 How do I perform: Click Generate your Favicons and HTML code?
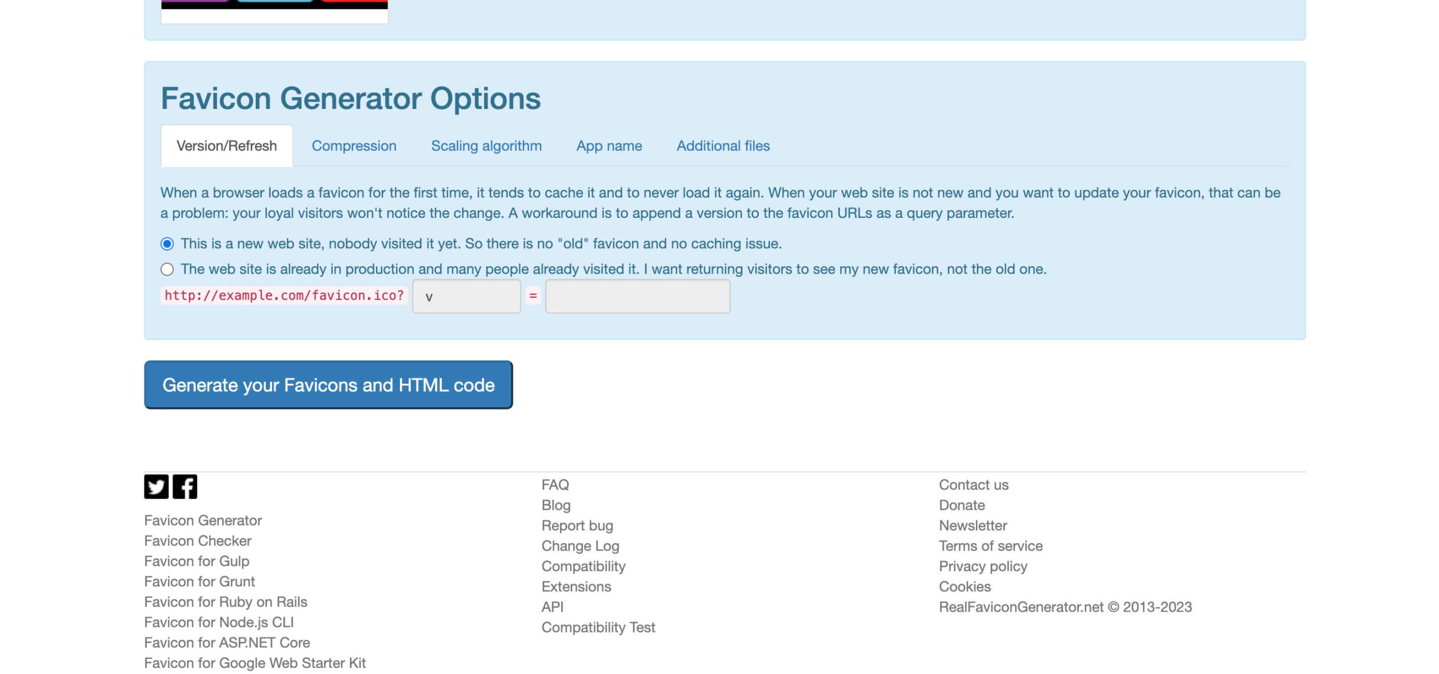click(x=328, y=384)
